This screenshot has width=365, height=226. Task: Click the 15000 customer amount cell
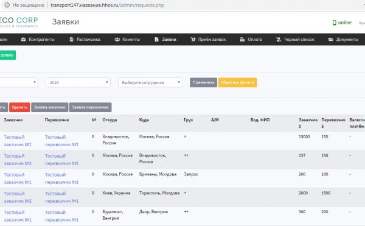[304, 137]
